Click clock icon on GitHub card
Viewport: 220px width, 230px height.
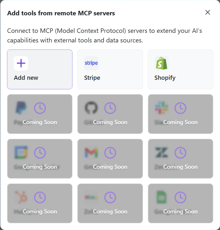[110, 108]
